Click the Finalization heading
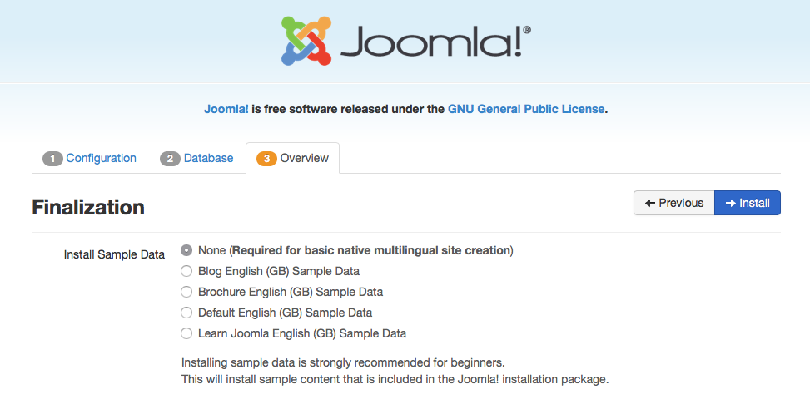The height and width of the screenshot is (404, 810). (x=88, y=208)
